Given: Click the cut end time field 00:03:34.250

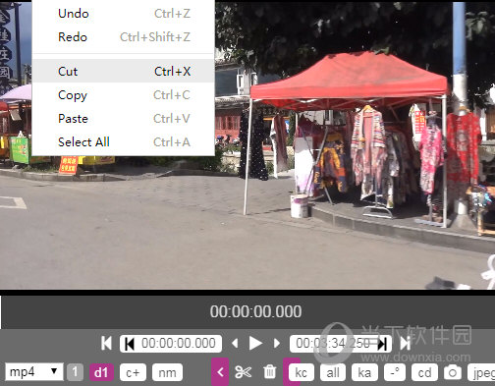Looking at the screenshot, I should tap(341, 344).
